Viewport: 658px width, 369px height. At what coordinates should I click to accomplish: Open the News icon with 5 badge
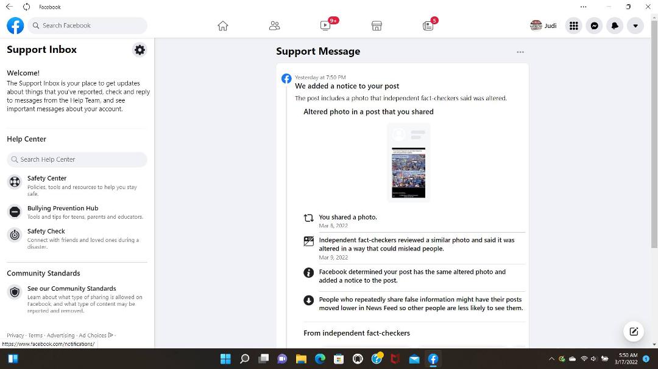(x=428, y=26)
